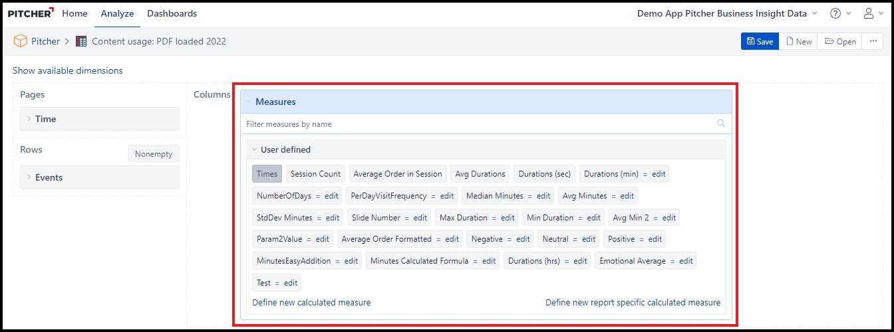The width and height of the screenshot is (894, 332).
Task: Click the search magnifier in measures filter
Action: pyautogui.click(x=721, y=124)
